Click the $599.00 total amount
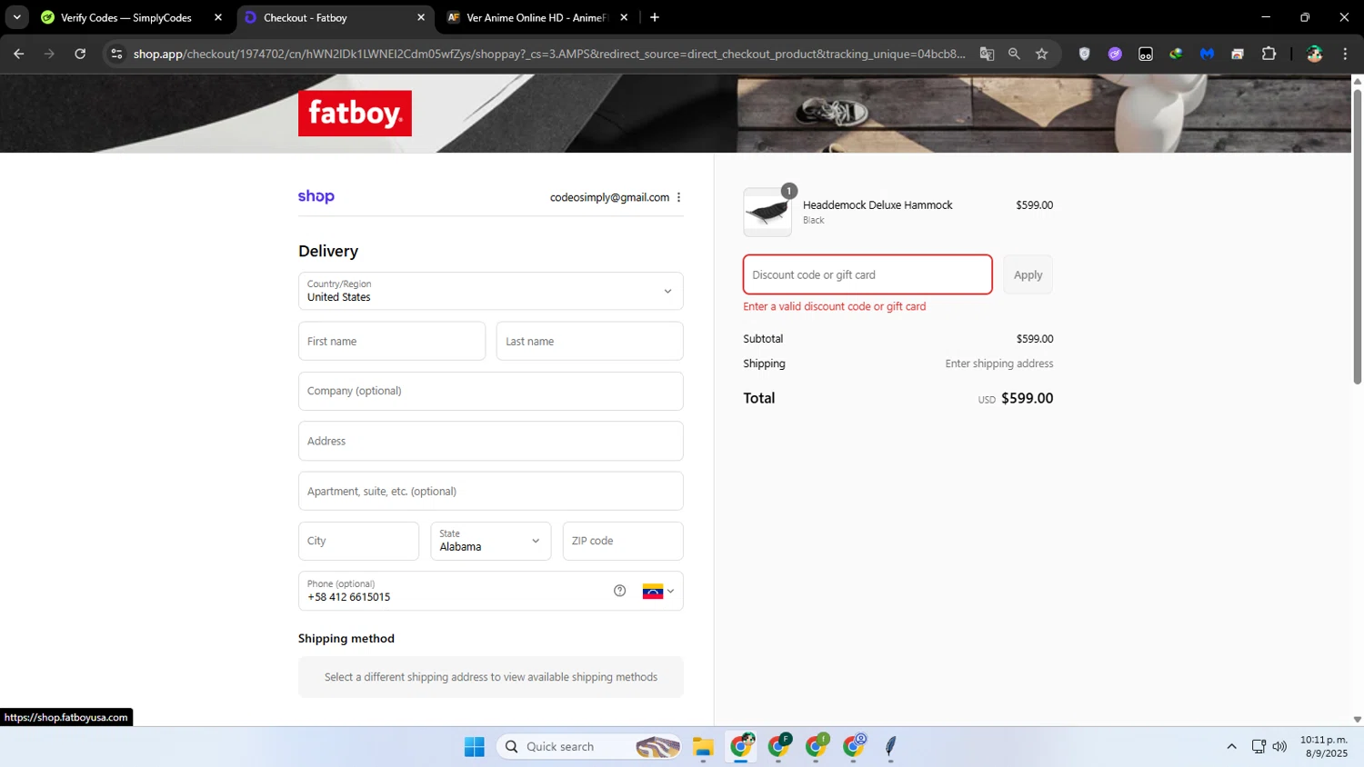Image resolution: width=1364 pixels, height=767 pixels. 1027,398
